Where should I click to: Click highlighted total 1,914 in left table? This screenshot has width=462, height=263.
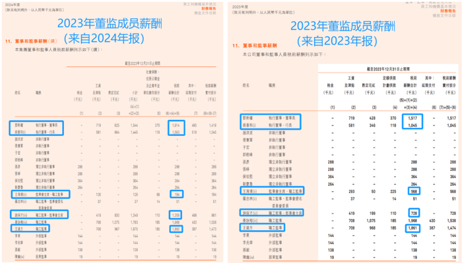coord(176,125)
